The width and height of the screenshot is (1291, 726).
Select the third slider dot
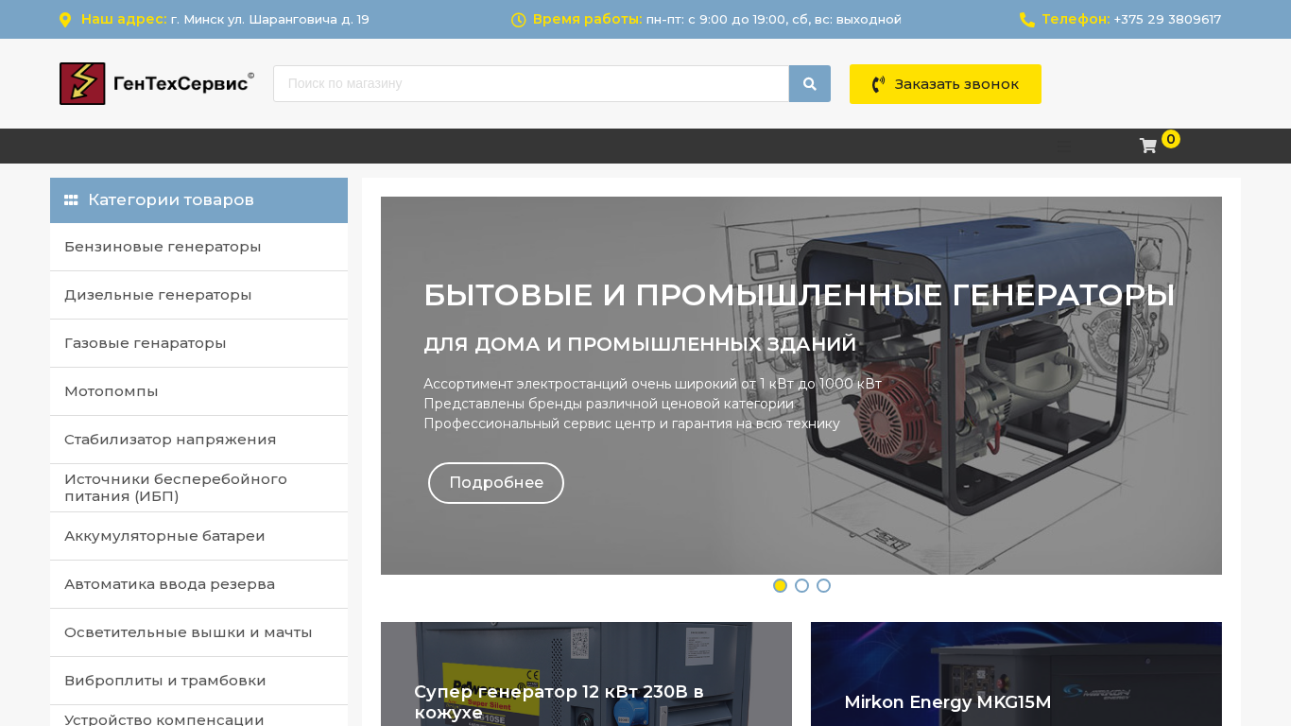tap(823, 586)
